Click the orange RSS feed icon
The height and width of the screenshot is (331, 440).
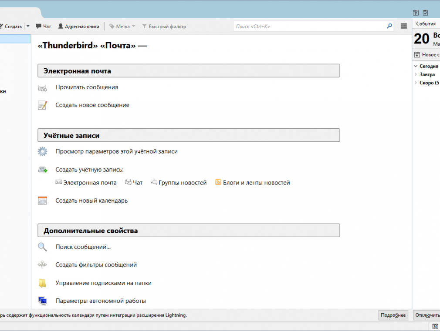[x=218, y=182]
